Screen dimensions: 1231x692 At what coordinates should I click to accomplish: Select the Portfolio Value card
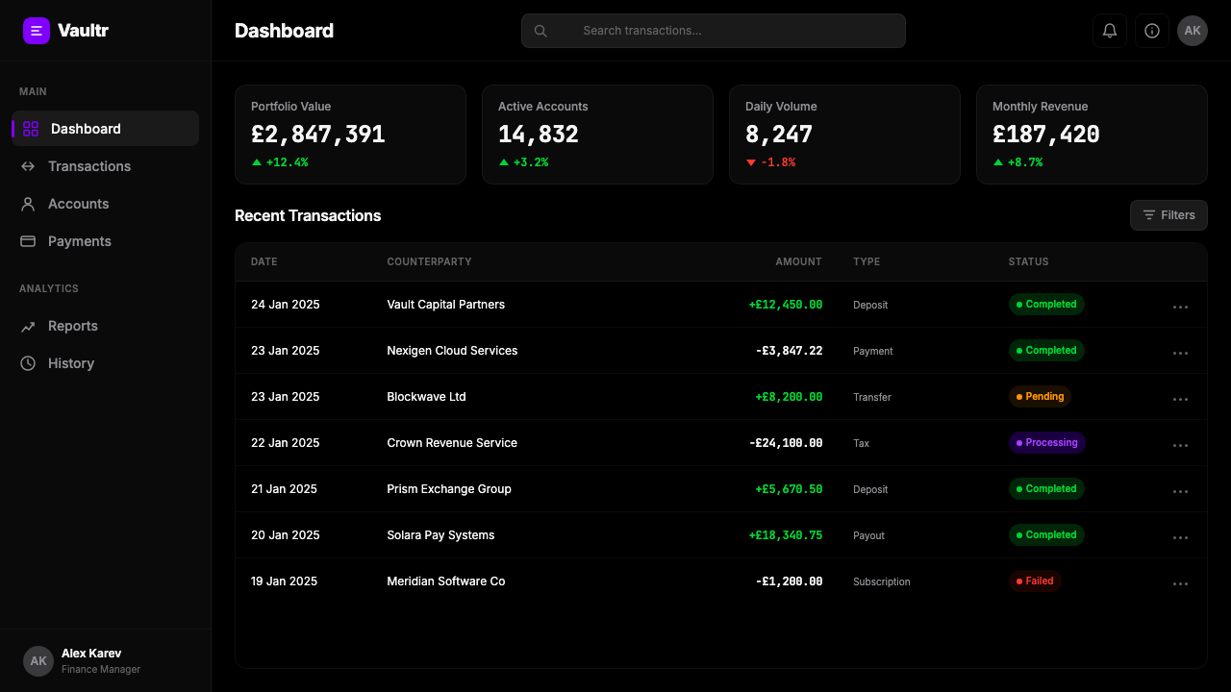point(350,135)
